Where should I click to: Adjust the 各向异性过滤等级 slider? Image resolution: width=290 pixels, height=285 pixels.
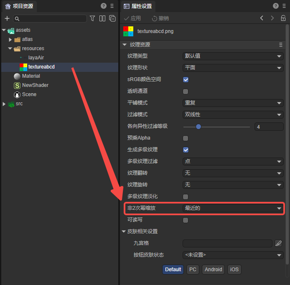(198, 127)
